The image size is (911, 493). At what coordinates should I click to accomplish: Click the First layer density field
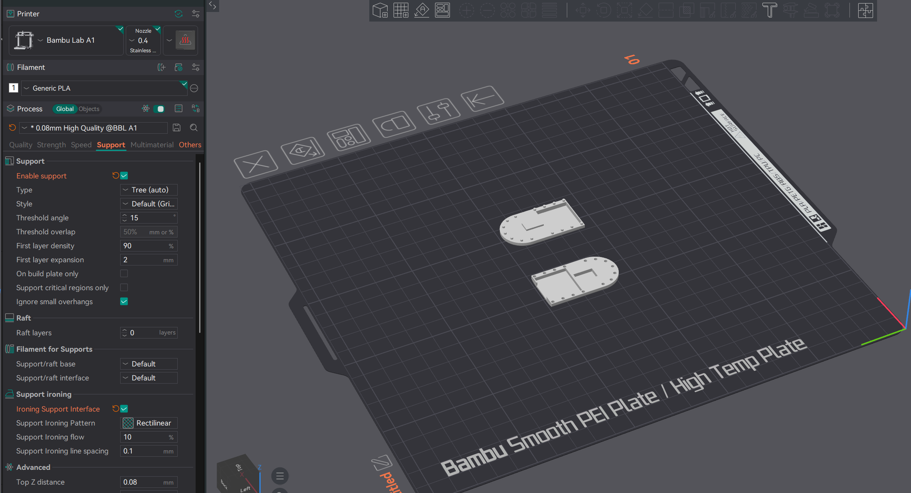(149, 246)
